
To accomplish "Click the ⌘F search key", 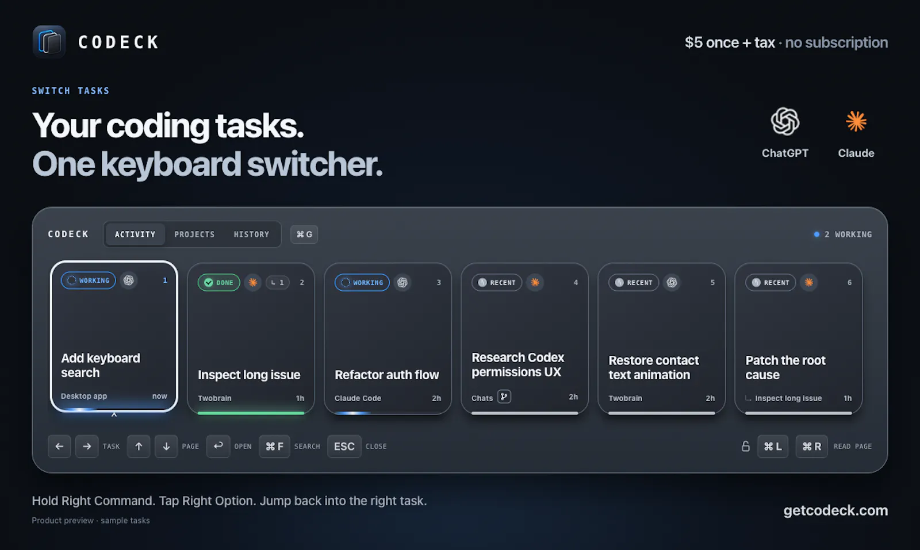I will (x=274, y=447).
